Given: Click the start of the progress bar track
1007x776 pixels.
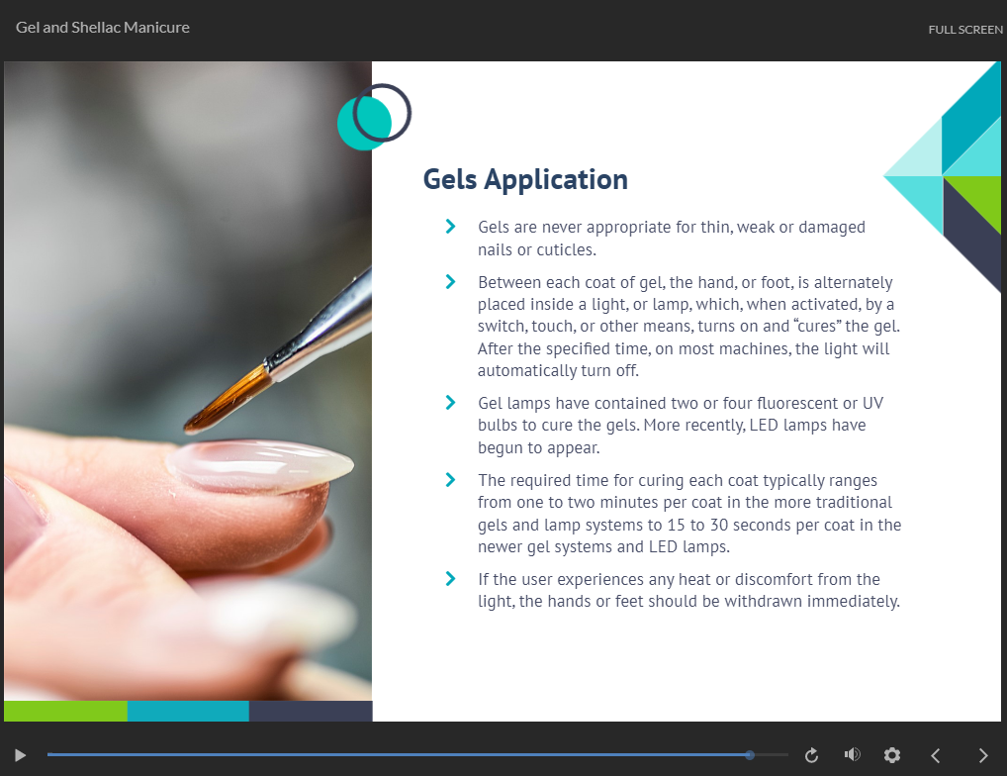Looking at the screenshot, I should point(51,755).
